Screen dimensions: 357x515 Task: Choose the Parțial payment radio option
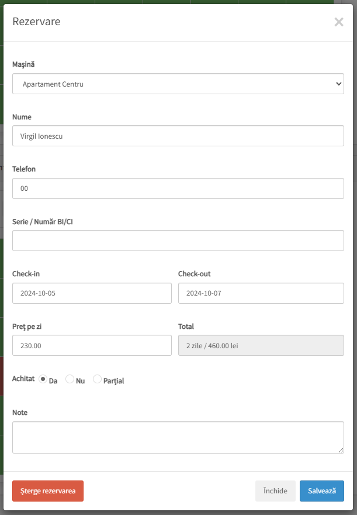point(97,379)
